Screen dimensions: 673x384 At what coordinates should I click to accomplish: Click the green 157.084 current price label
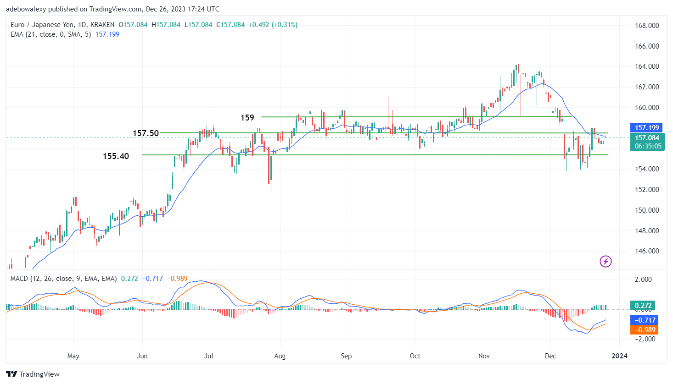(647, 137)
